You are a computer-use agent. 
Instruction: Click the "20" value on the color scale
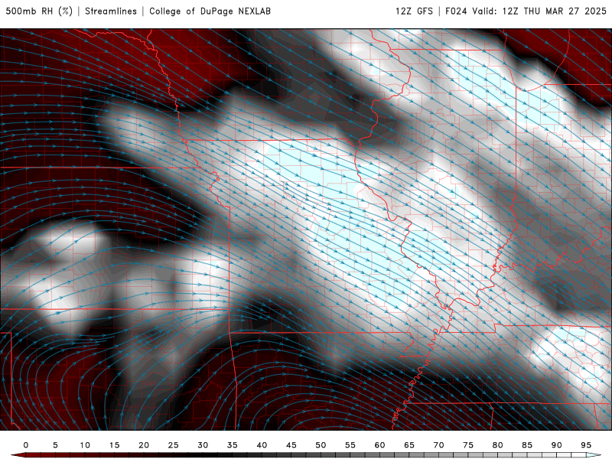click(144, 445)
